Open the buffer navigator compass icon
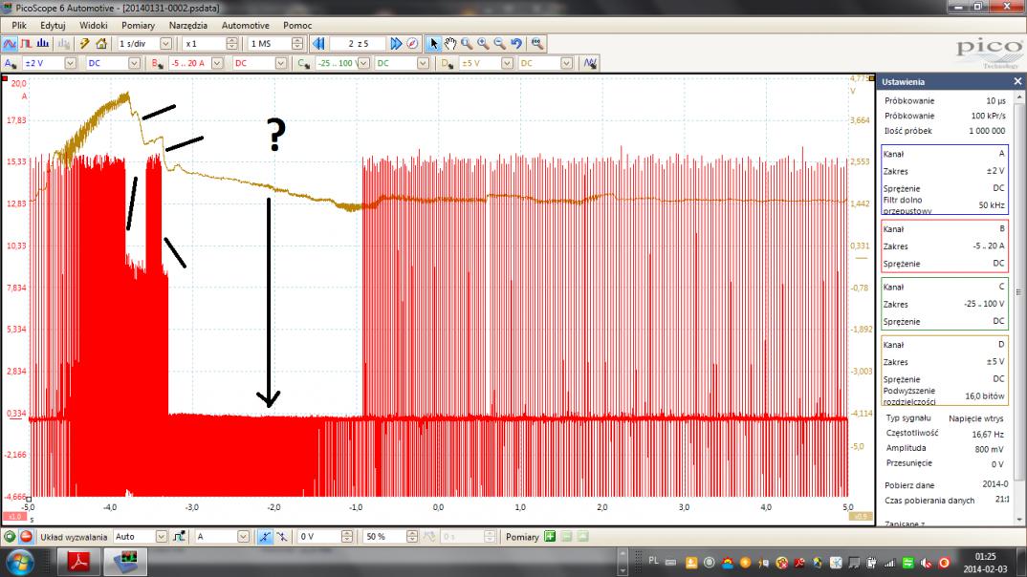 coord(412,44)
